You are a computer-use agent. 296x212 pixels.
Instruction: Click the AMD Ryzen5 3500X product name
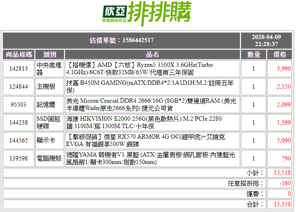[x=139, y=69]
